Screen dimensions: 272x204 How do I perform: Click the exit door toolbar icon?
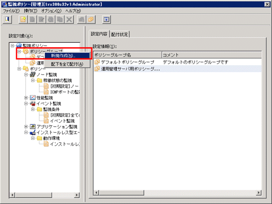point(7,19)
